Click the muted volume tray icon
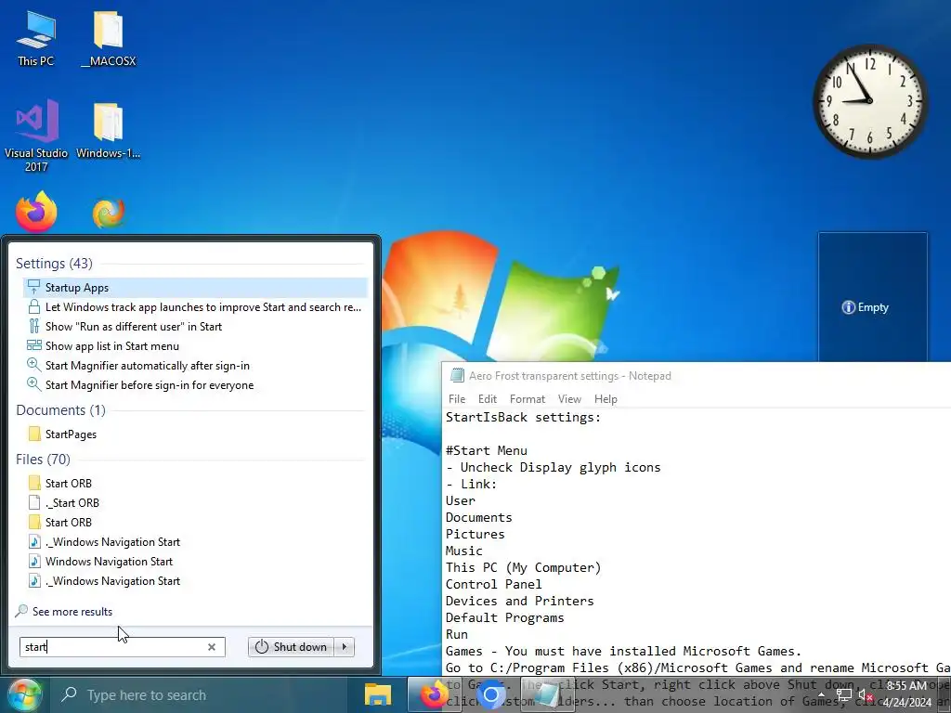This screenshot has width=951, height=713. pos(866,694)
